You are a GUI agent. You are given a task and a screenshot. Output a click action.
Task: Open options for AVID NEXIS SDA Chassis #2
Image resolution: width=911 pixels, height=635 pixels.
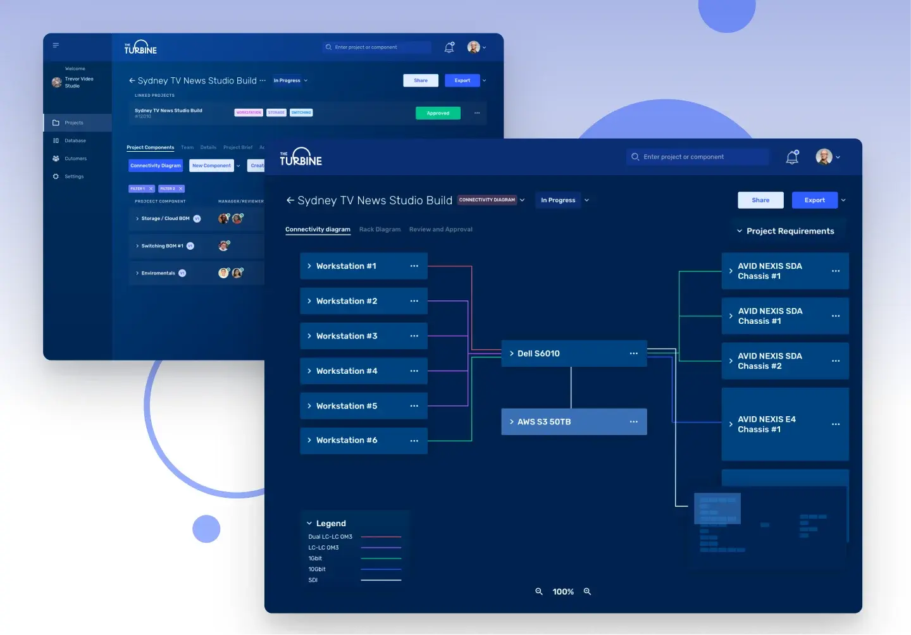836,361
